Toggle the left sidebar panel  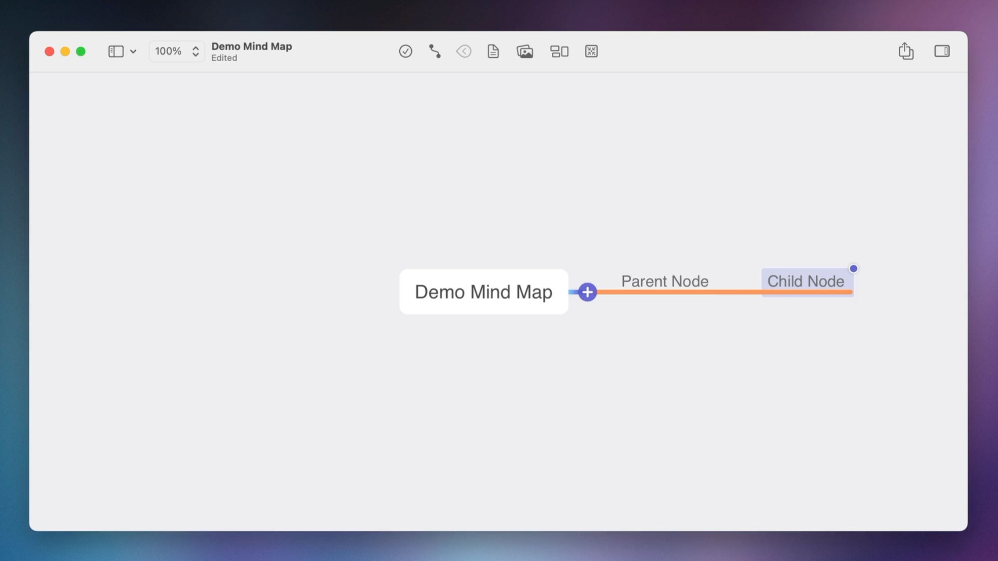coord(116,51)
